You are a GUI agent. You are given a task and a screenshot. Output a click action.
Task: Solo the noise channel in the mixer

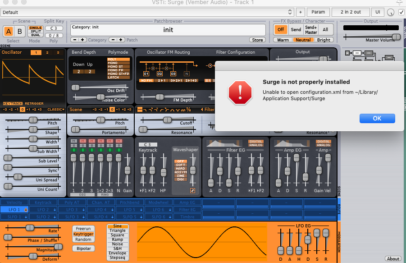119,146
